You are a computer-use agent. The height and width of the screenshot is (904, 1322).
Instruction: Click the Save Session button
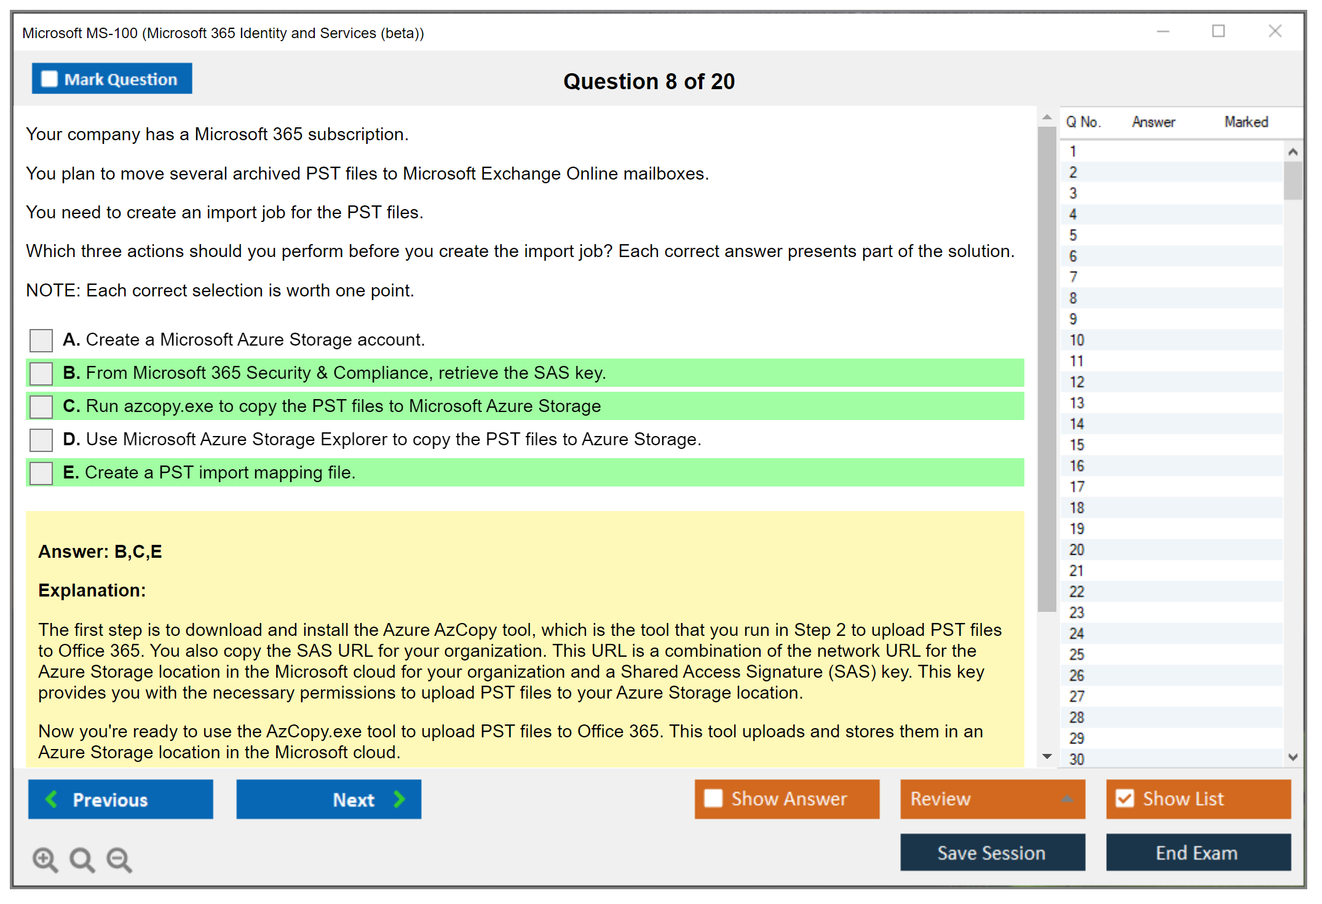pos(992,852)
